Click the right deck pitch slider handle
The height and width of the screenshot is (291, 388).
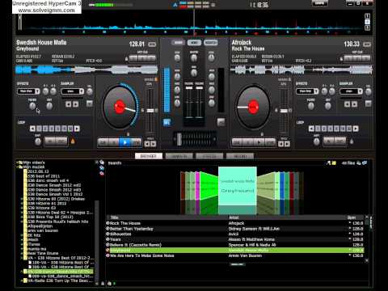click(x=284, y=111)
